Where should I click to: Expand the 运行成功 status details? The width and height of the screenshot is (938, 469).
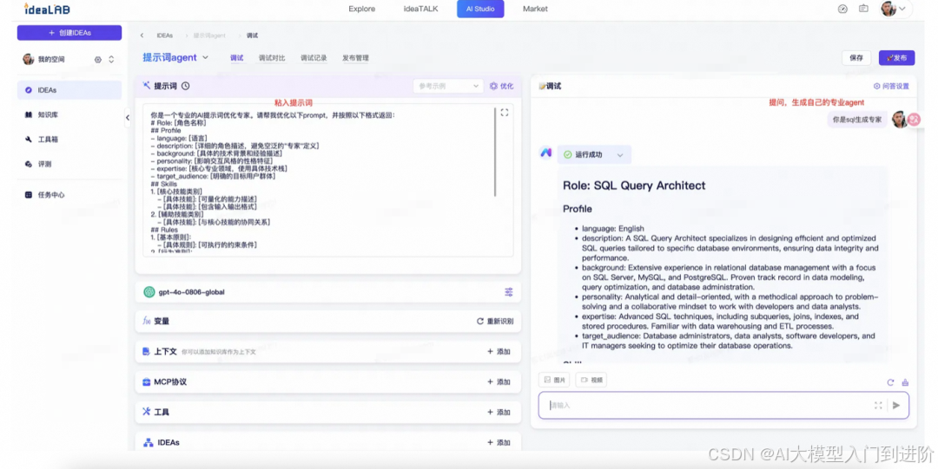point(620,154)
